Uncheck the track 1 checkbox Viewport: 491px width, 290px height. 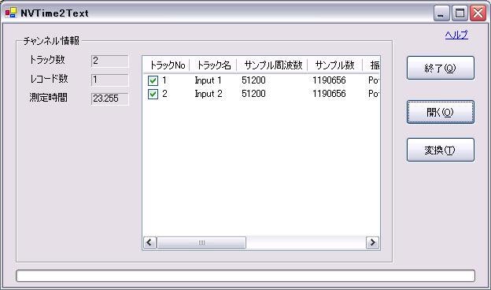[153, 80]
